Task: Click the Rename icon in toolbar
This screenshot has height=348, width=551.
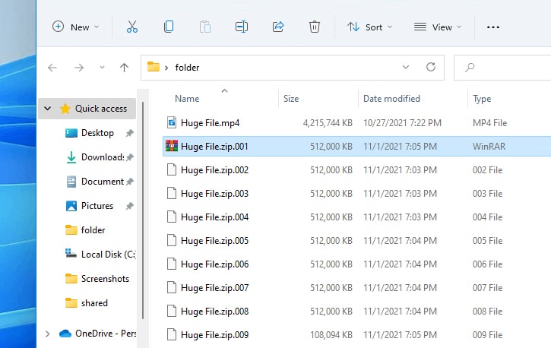Action: pyautogui.click(x=242, y=27)
